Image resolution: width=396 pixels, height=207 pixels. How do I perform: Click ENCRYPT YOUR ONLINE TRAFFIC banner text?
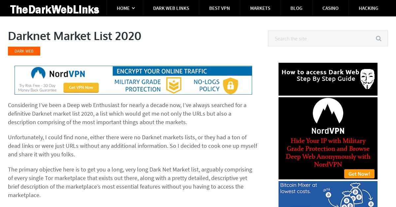tap(162, 71)
